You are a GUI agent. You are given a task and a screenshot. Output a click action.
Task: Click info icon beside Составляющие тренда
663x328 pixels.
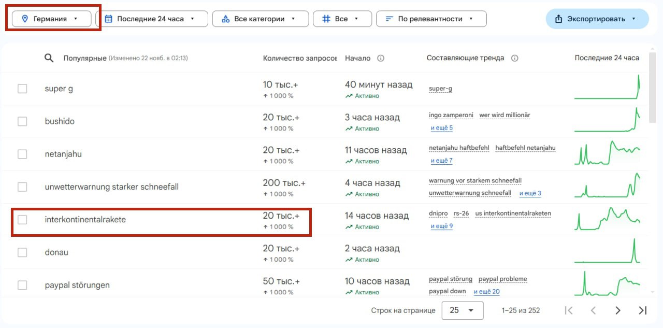point(514,58)
